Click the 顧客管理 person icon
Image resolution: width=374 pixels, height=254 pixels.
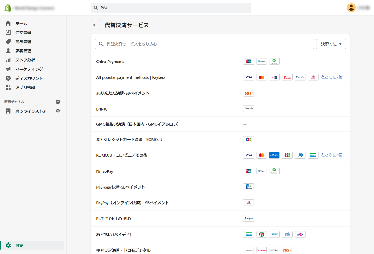coord(8,51)
